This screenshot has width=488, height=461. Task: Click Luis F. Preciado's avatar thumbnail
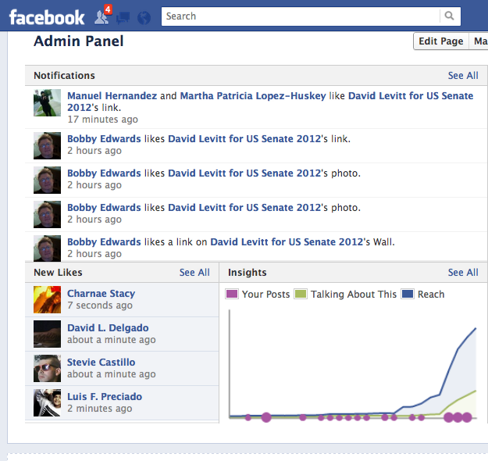[48, 402]
